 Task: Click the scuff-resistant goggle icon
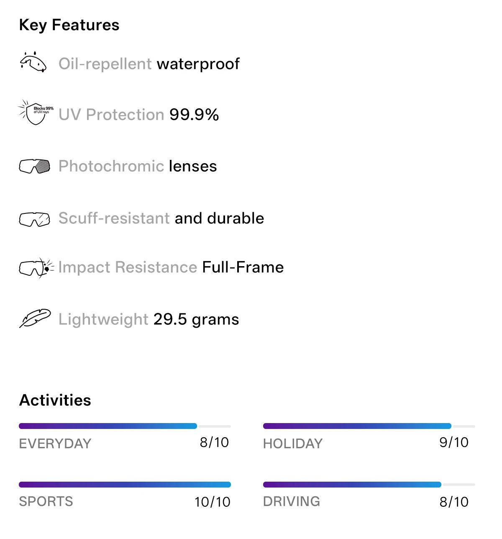coord(35,219)
